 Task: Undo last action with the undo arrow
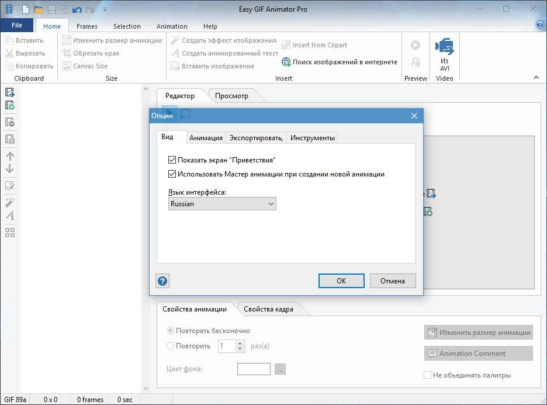click(77, 10)
